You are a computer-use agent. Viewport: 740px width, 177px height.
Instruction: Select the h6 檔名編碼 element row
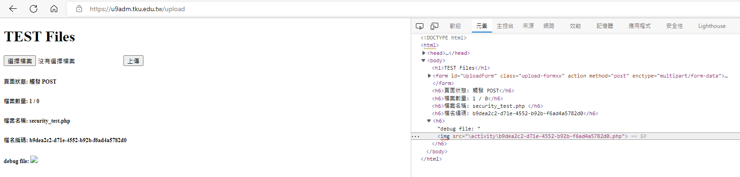(515, 113)
